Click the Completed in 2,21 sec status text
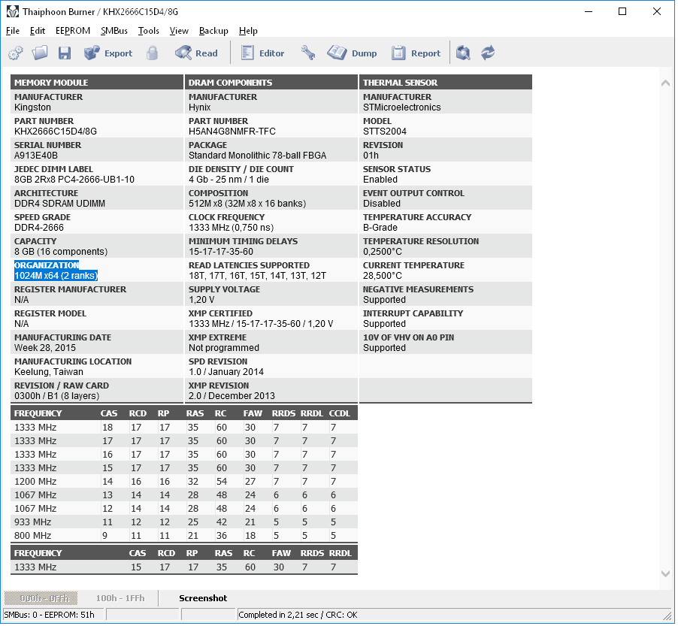 click(x=298, y=615)
